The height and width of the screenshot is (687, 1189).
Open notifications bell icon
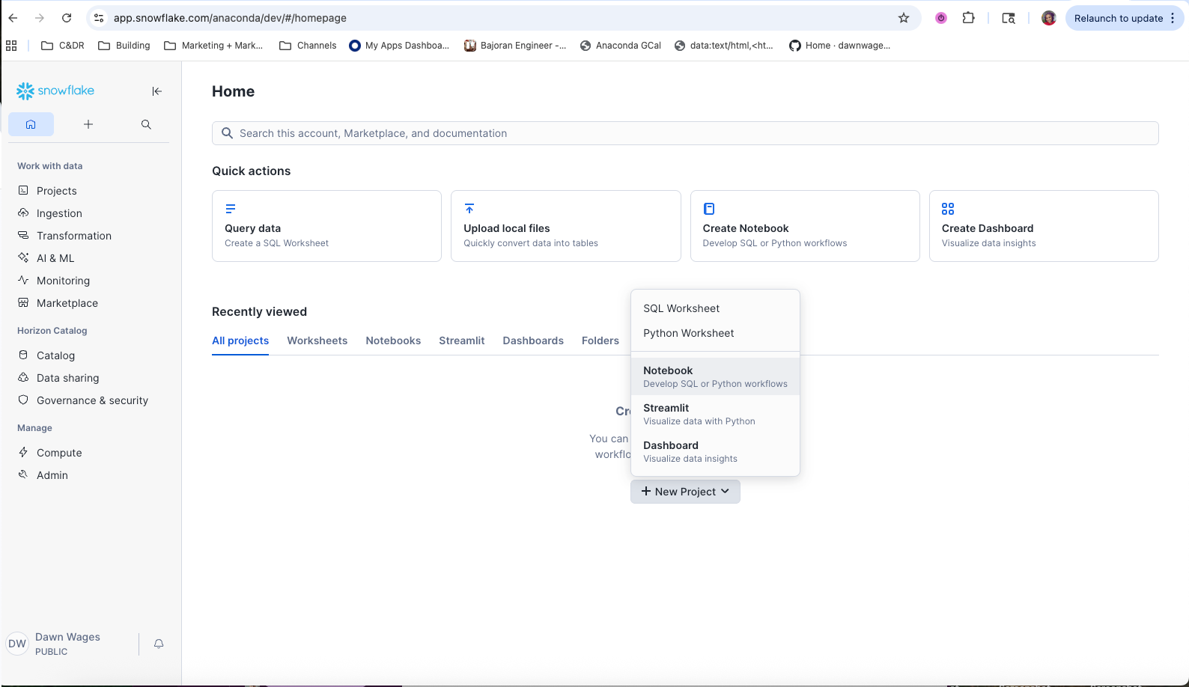pyautogui.click(x=159, y=644)
